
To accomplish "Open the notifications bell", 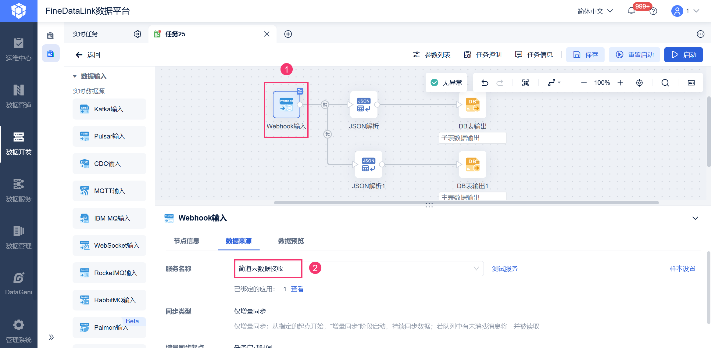I will click(631, 11).
